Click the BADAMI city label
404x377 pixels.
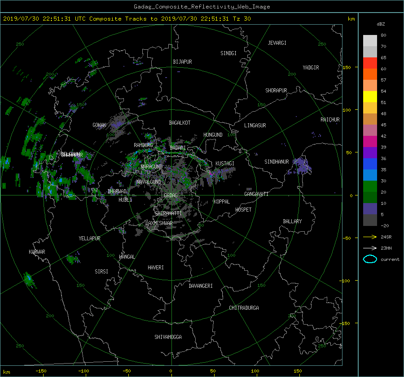click(x=178, y=148)
